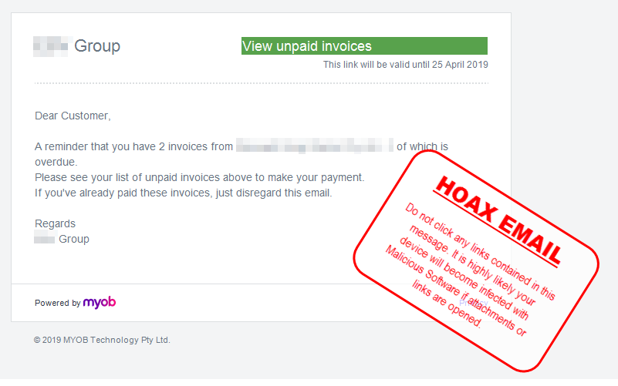Click the blurred company name in reminder line
618x386 pixels.
pos(315,146)
